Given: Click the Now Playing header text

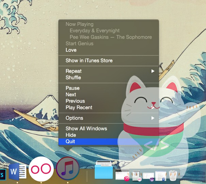Looking at the screenshot, I should tap(79, 24).
